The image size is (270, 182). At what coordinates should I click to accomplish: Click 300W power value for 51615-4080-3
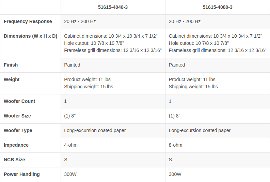[175, 174]
